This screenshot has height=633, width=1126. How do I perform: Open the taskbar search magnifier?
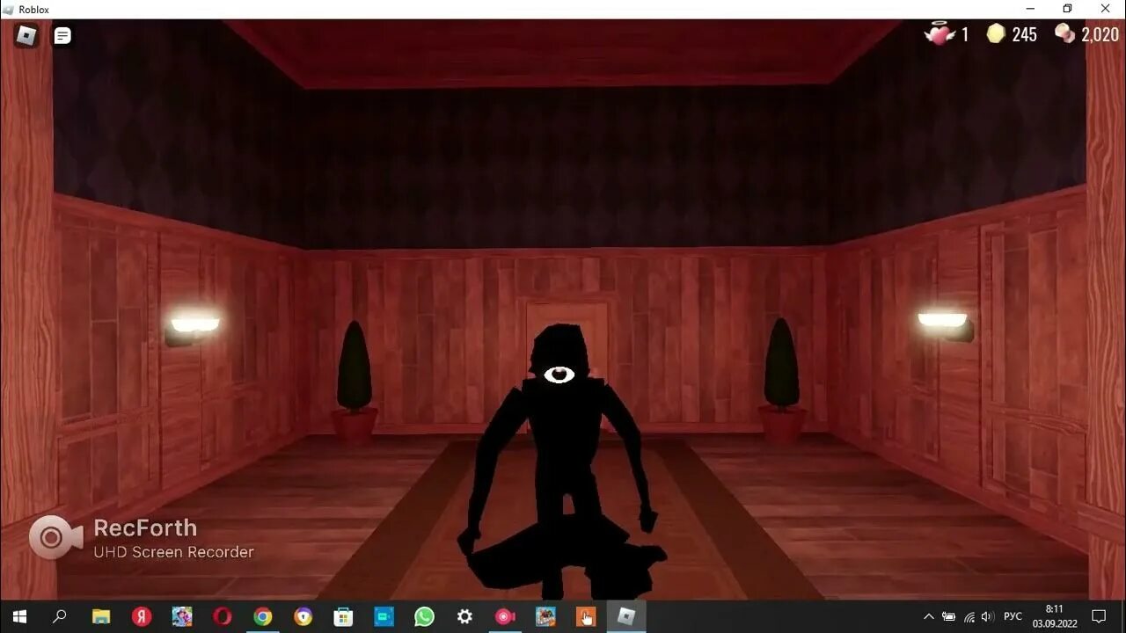point(59,616)
